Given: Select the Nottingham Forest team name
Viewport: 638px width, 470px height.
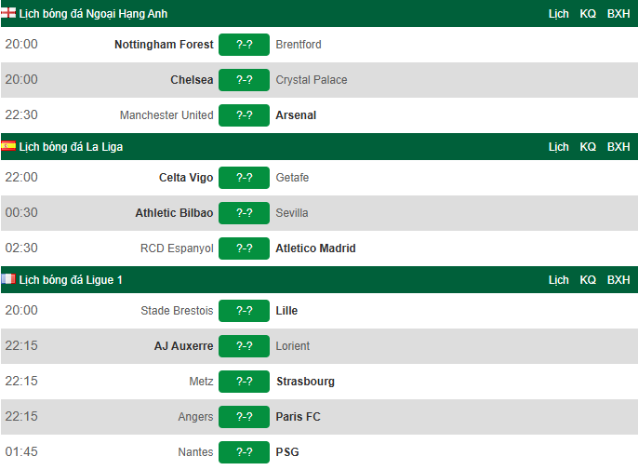Looking at the screenshot, I should tap(164, 45).
